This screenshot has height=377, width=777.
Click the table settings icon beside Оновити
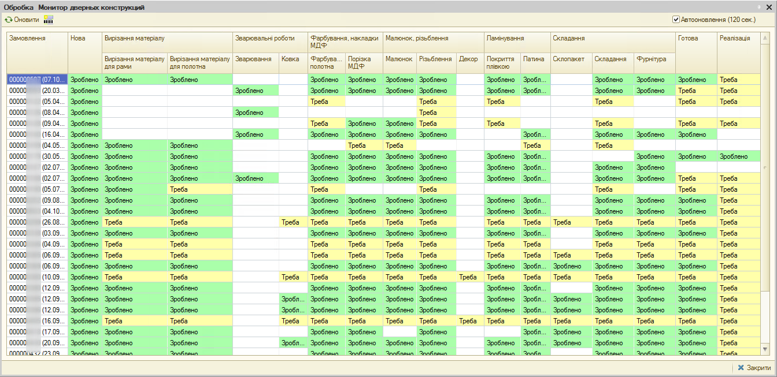pyautogui.click(x=49, y=20)
